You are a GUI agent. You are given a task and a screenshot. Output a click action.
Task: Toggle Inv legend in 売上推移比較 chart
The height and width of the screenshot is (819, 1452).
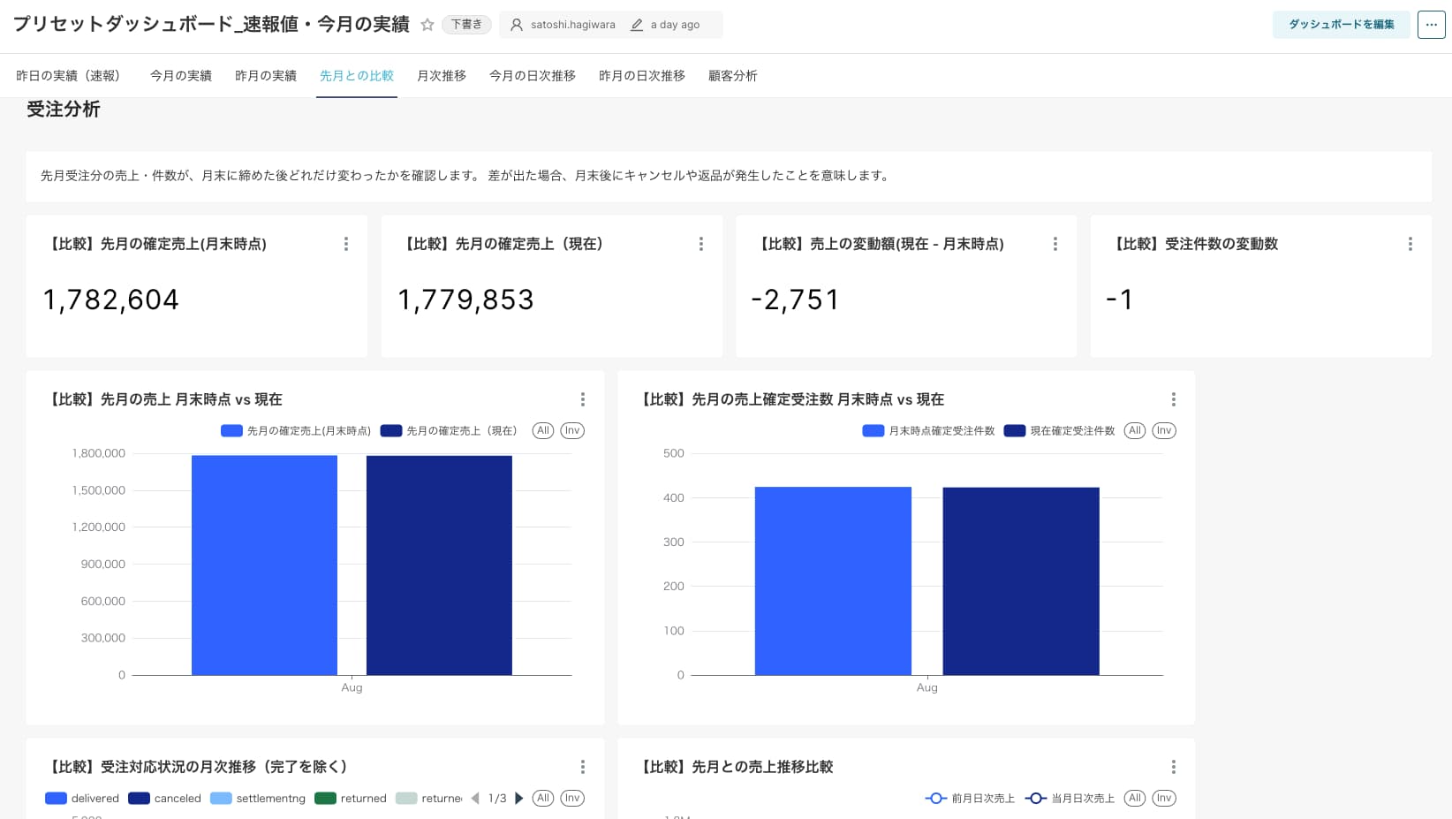point(1164,798)
